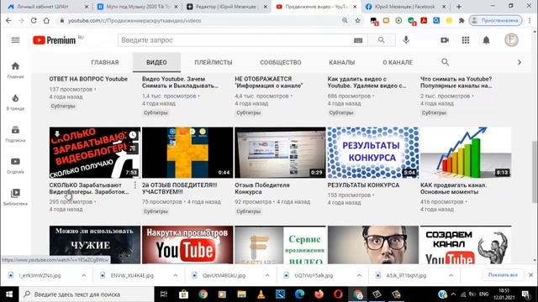The width and height of the screenshot is (538, 302).
Task: Open Originals in the sidebar
Action: [x=15, y=165]
